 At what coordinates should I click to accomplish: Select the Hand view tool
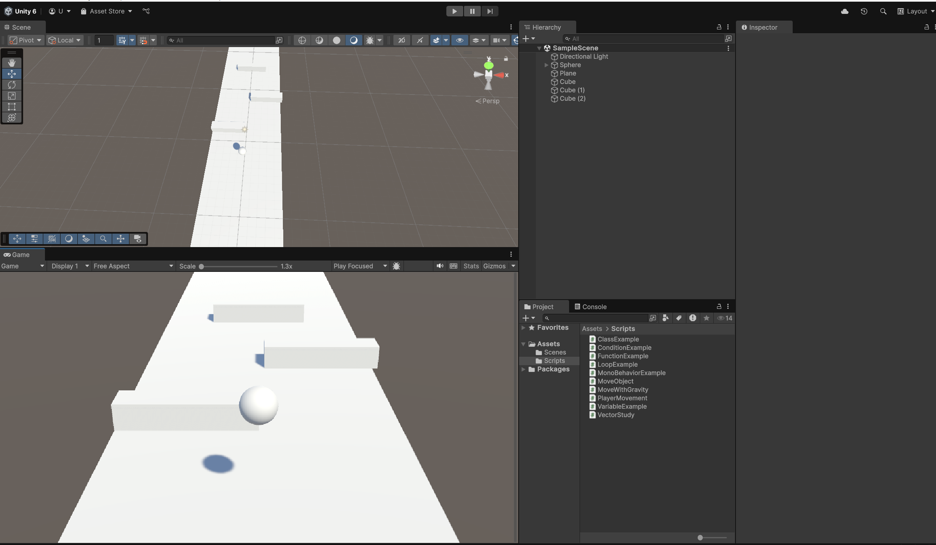pos(12,63)
